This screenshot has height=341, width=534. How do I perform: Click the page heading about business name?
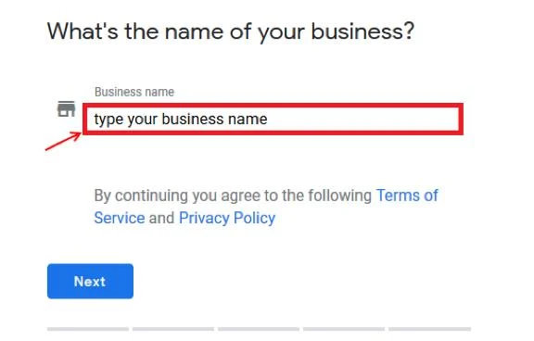(231, 32)
